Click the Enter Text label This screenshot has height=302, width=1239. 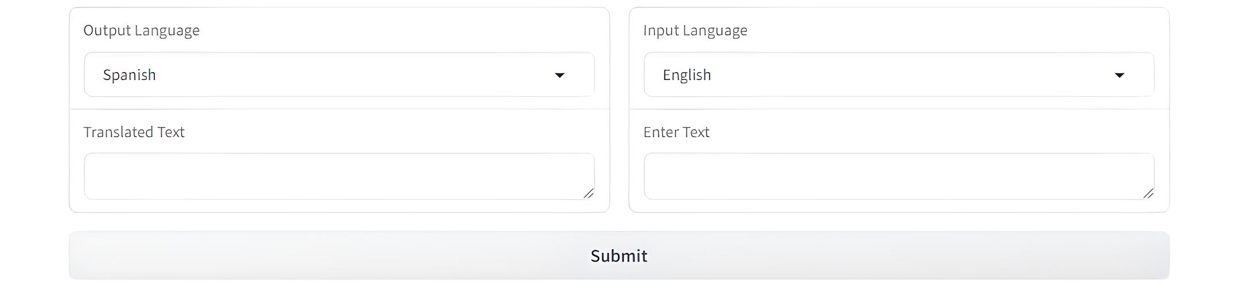point(676,132)
